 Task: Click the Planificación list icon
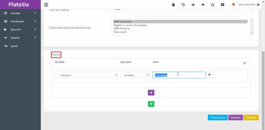click(x=6, y=21)
